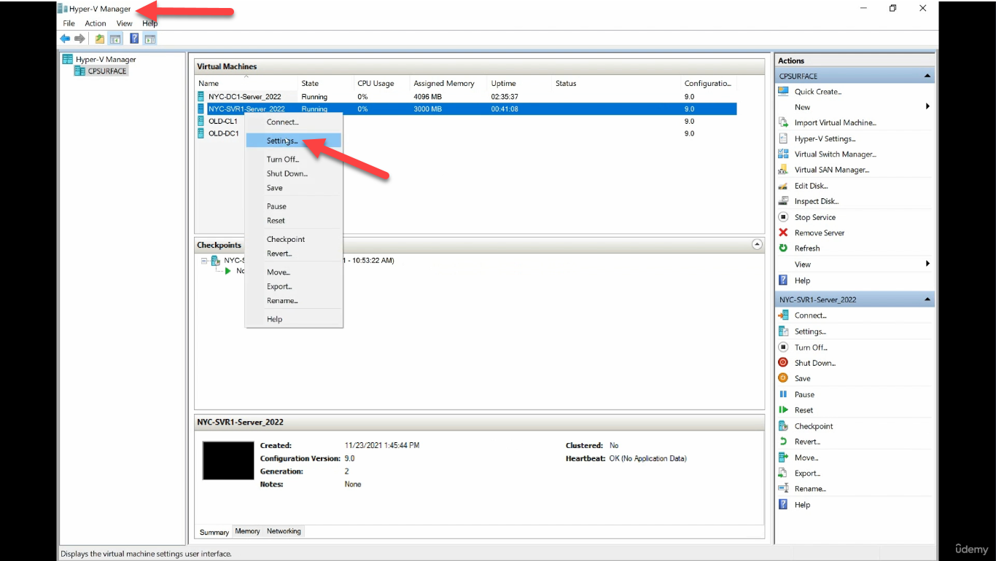Image resolution: width=996 pixels, height=561 pixels.
Task: Click the VM preview thumbnail
Action: [228, 460]
